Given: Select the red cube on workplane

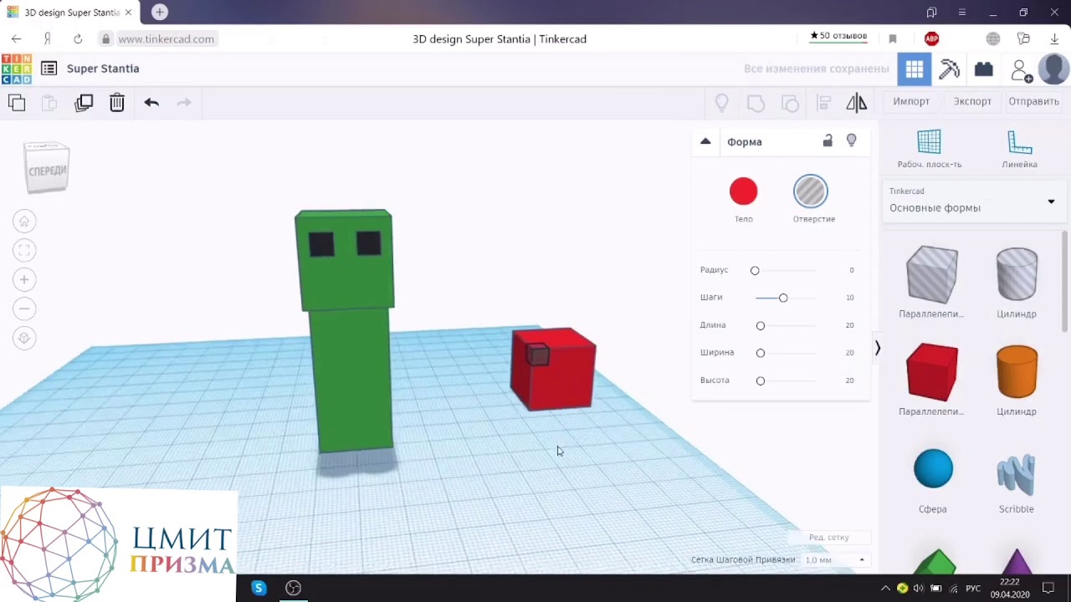Looking at the screenshot, I should (553, 370).
